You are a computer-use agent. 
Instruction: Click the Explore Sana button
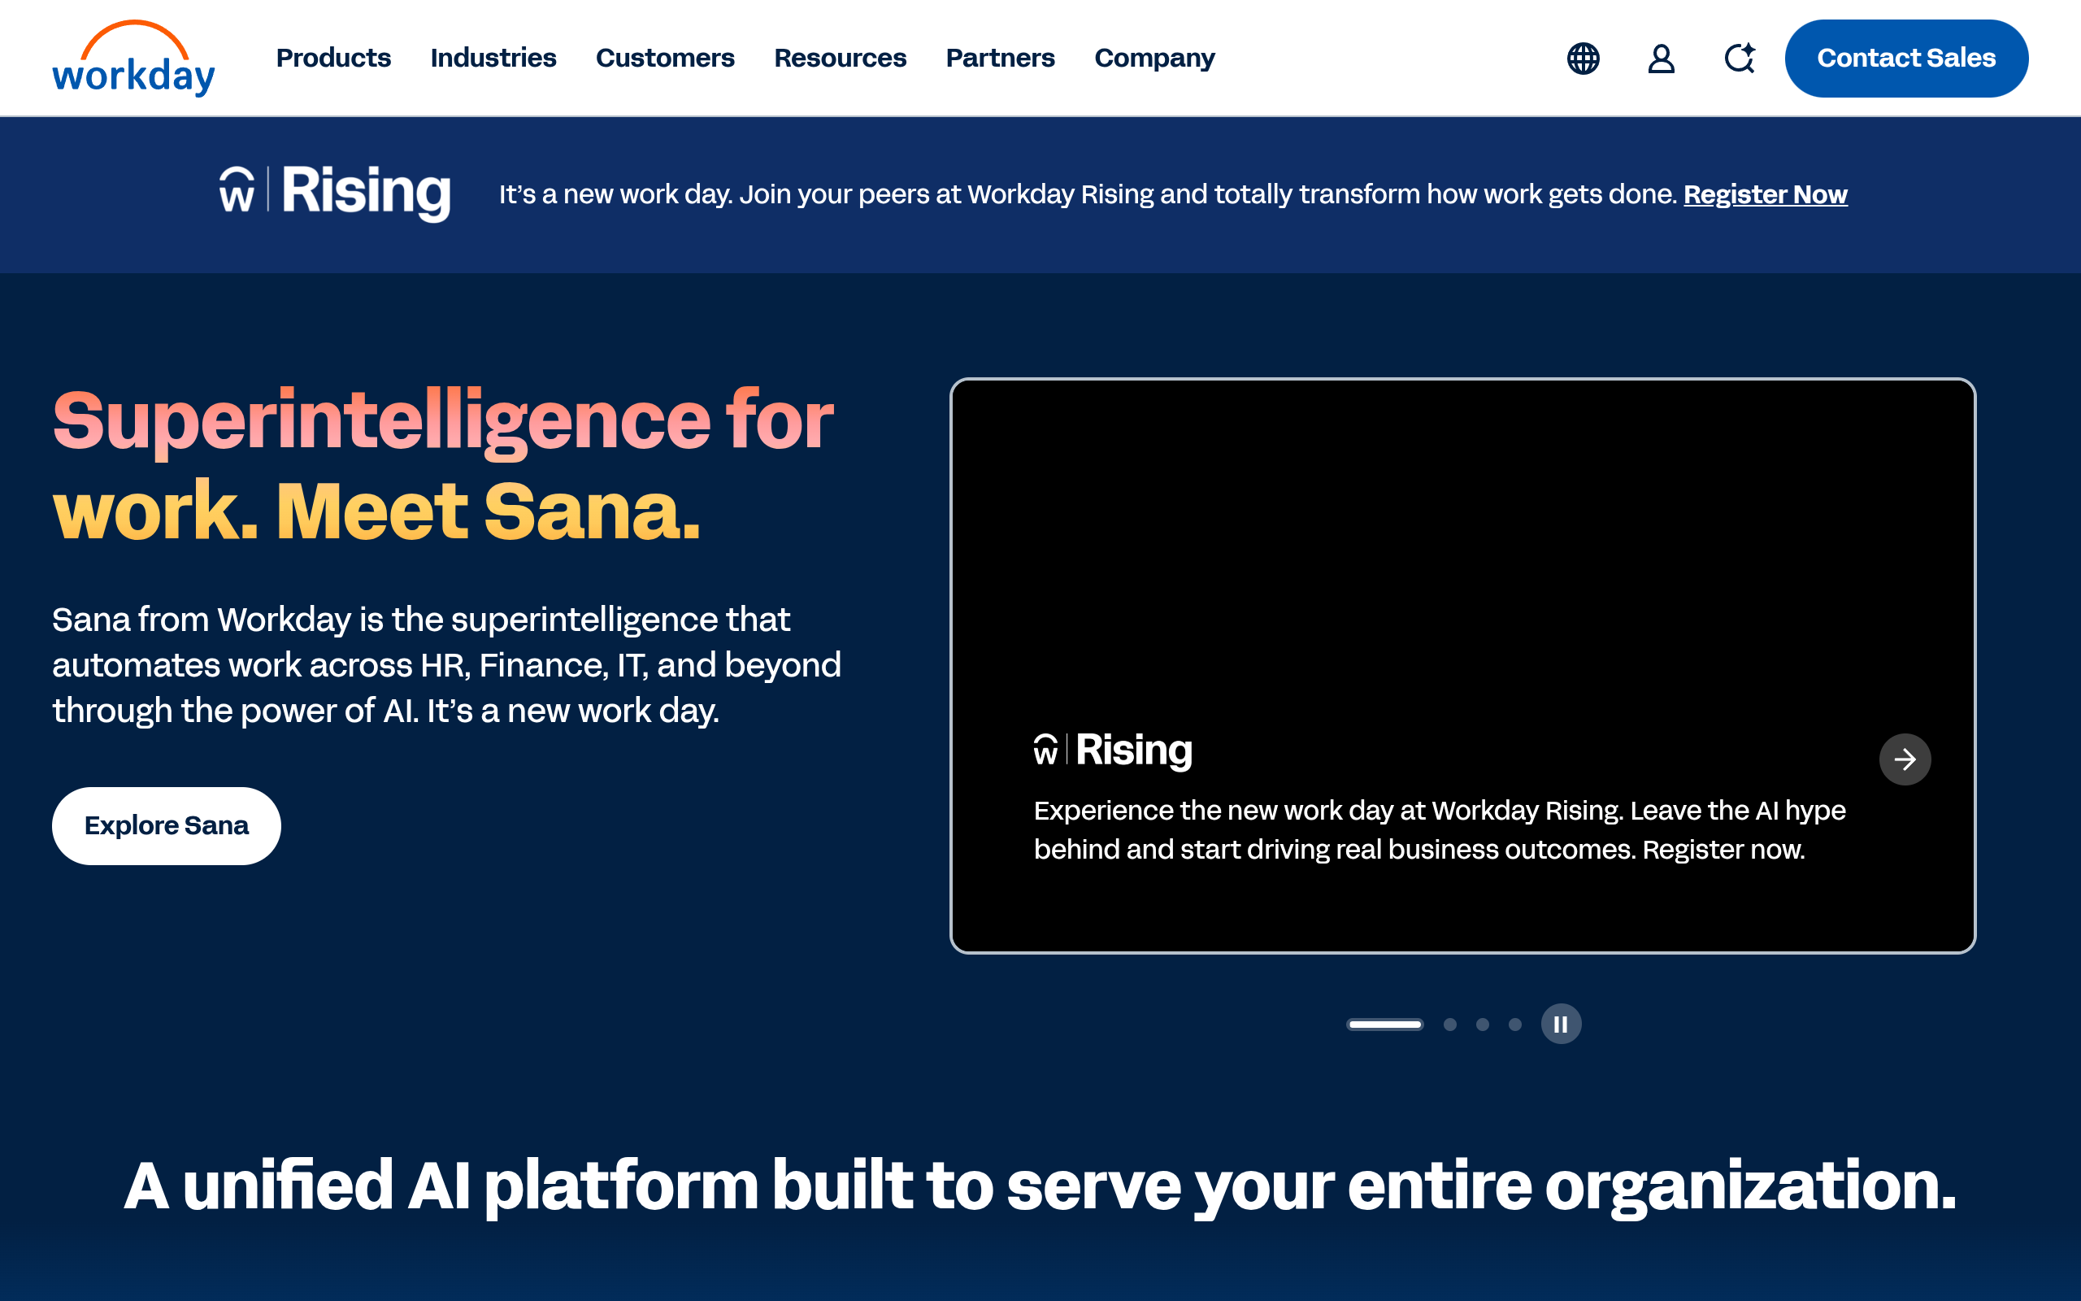pyautogui.click(x=167, y=826)
